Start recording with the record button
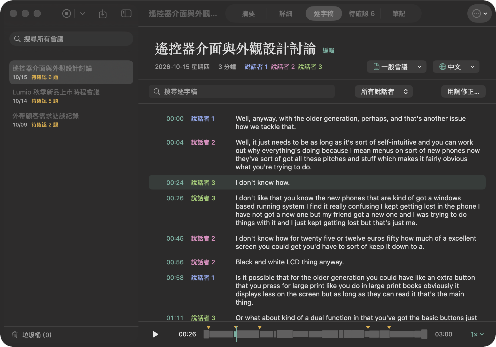This screenshot has width=496, height=347. click(x=66, y=13)
